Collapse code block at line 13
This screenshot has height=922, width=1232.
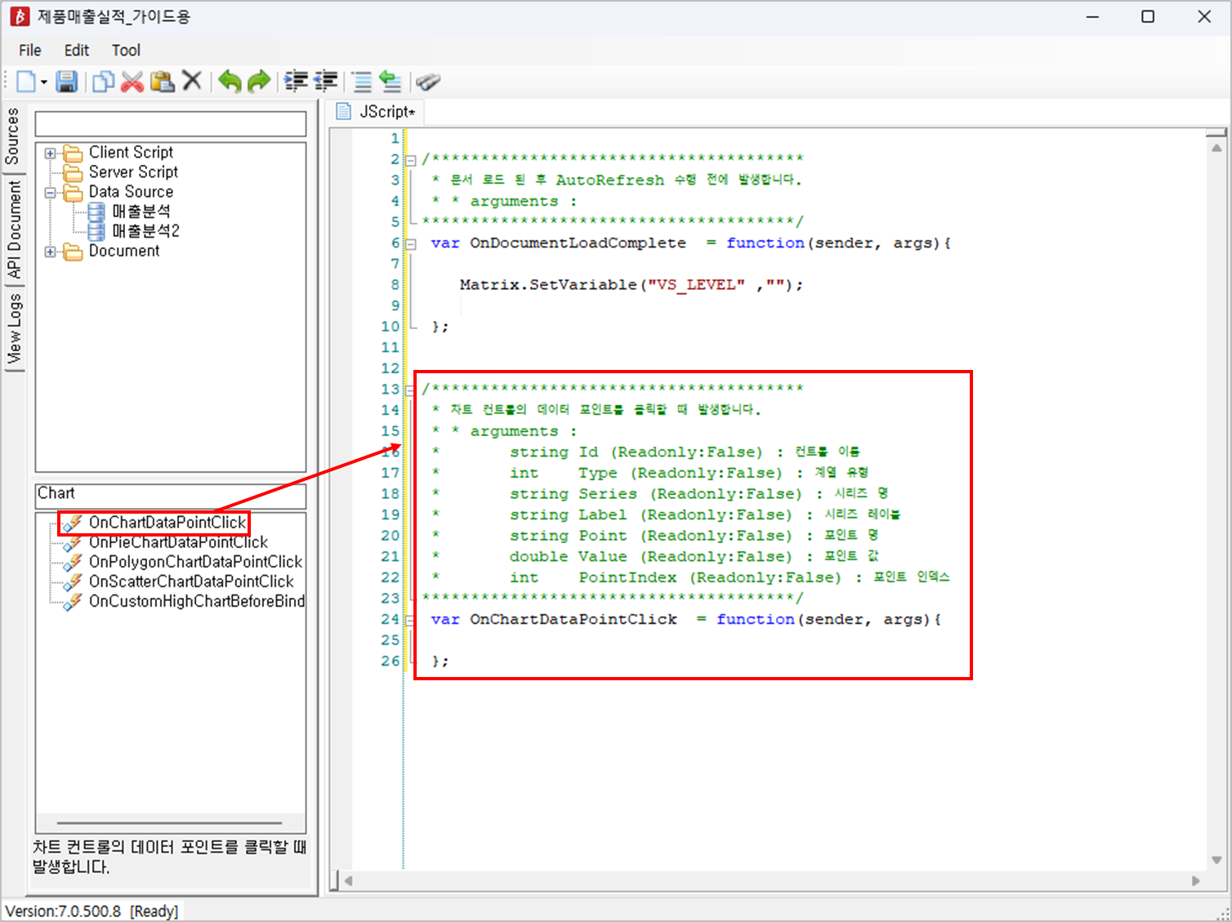(410, 390)
